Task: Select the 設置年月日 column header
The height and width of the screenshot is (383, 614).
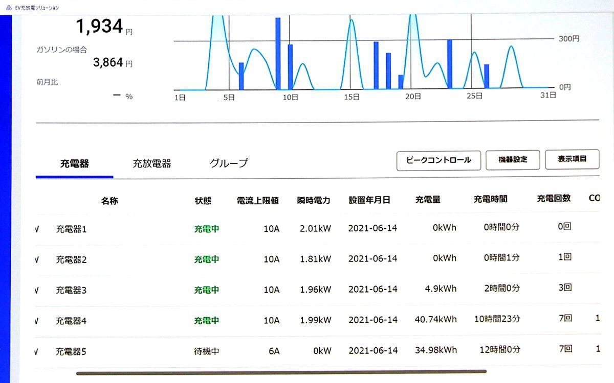Action: [369, 200]
